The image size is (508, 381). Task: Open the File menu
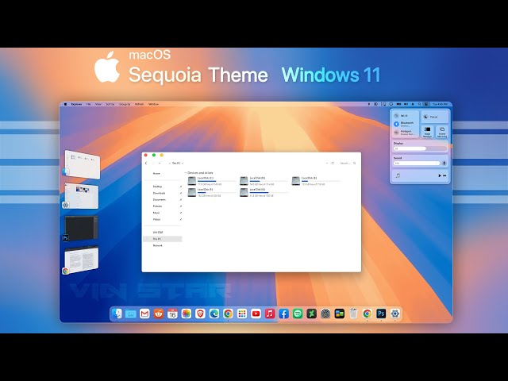[x=88, y=104]
